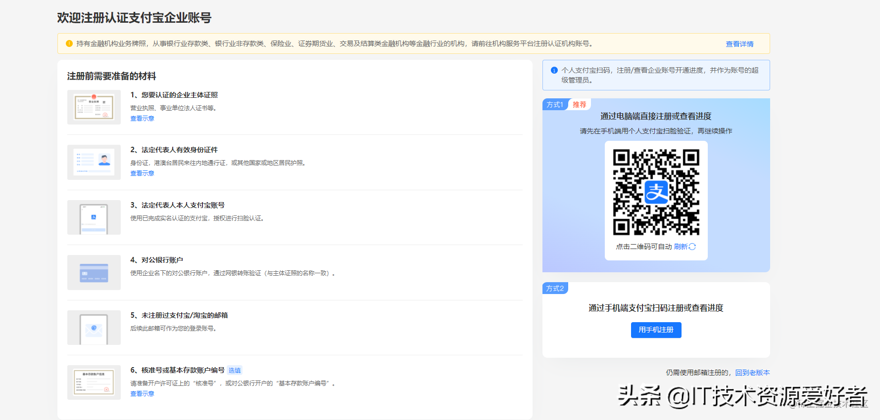
Task: Click the 注册前需要准备的材料 section title
Action: (x=111, y=76)
